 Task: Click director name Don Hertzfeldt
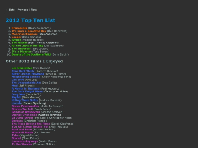pos(57,31)
